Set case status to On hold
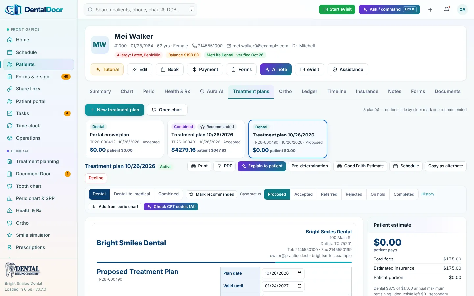474x296 pixels. [x=378, y=194]
